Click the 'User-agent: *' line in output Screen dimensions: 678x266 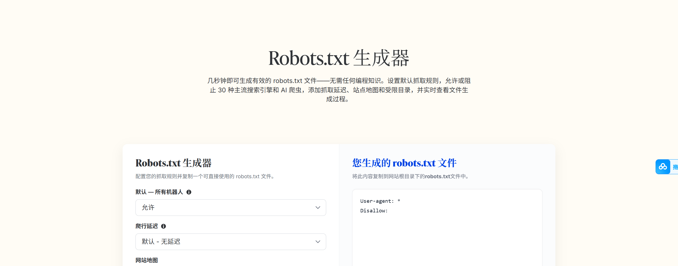[x=380, y=201]
